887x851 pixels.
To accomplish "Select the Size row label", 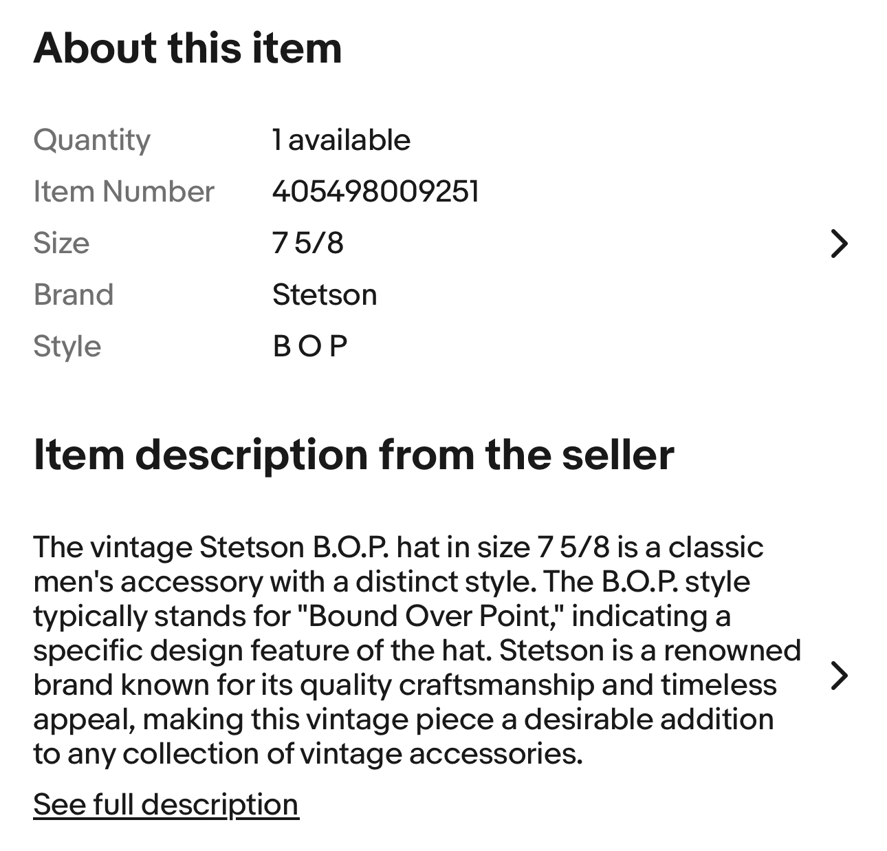I will coord(61,243).
